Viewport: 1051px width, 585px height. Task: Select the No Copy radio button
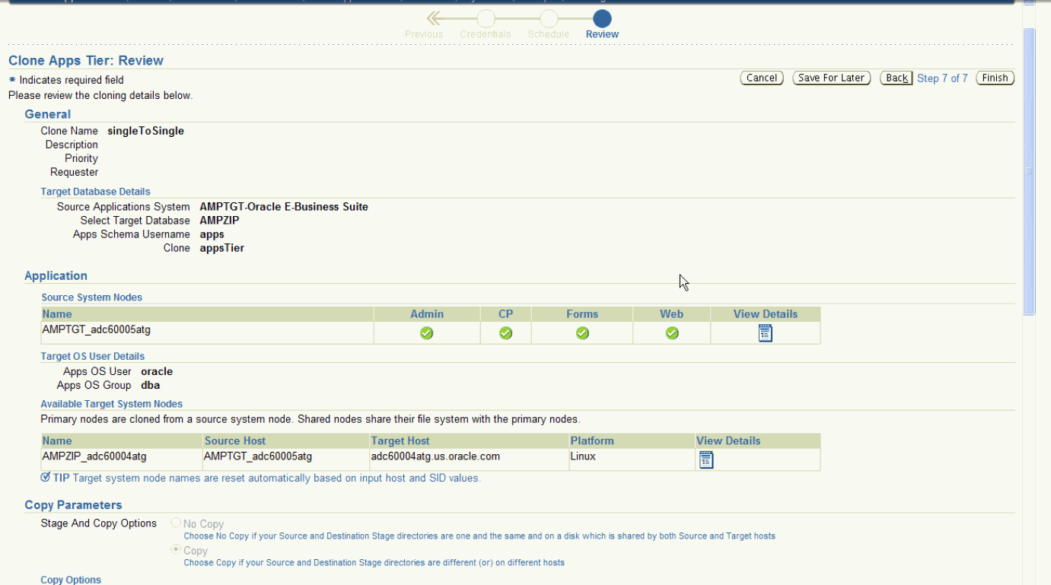[x=177, y=523]
